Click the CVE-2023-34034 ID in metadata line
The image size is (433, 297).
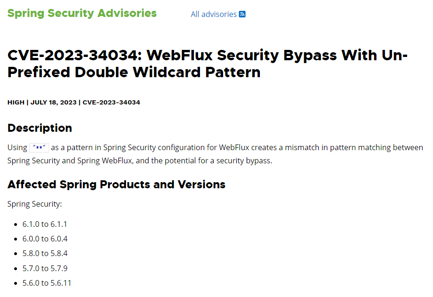coord(111,103)
